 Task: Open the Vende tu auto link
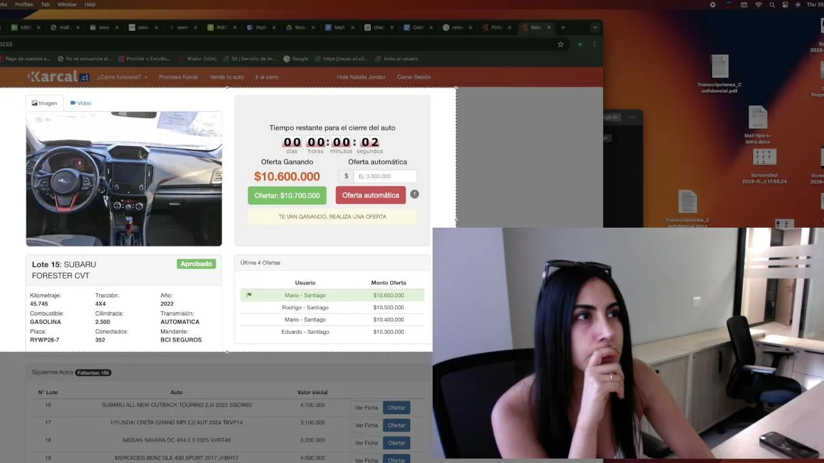coord(227,77)
